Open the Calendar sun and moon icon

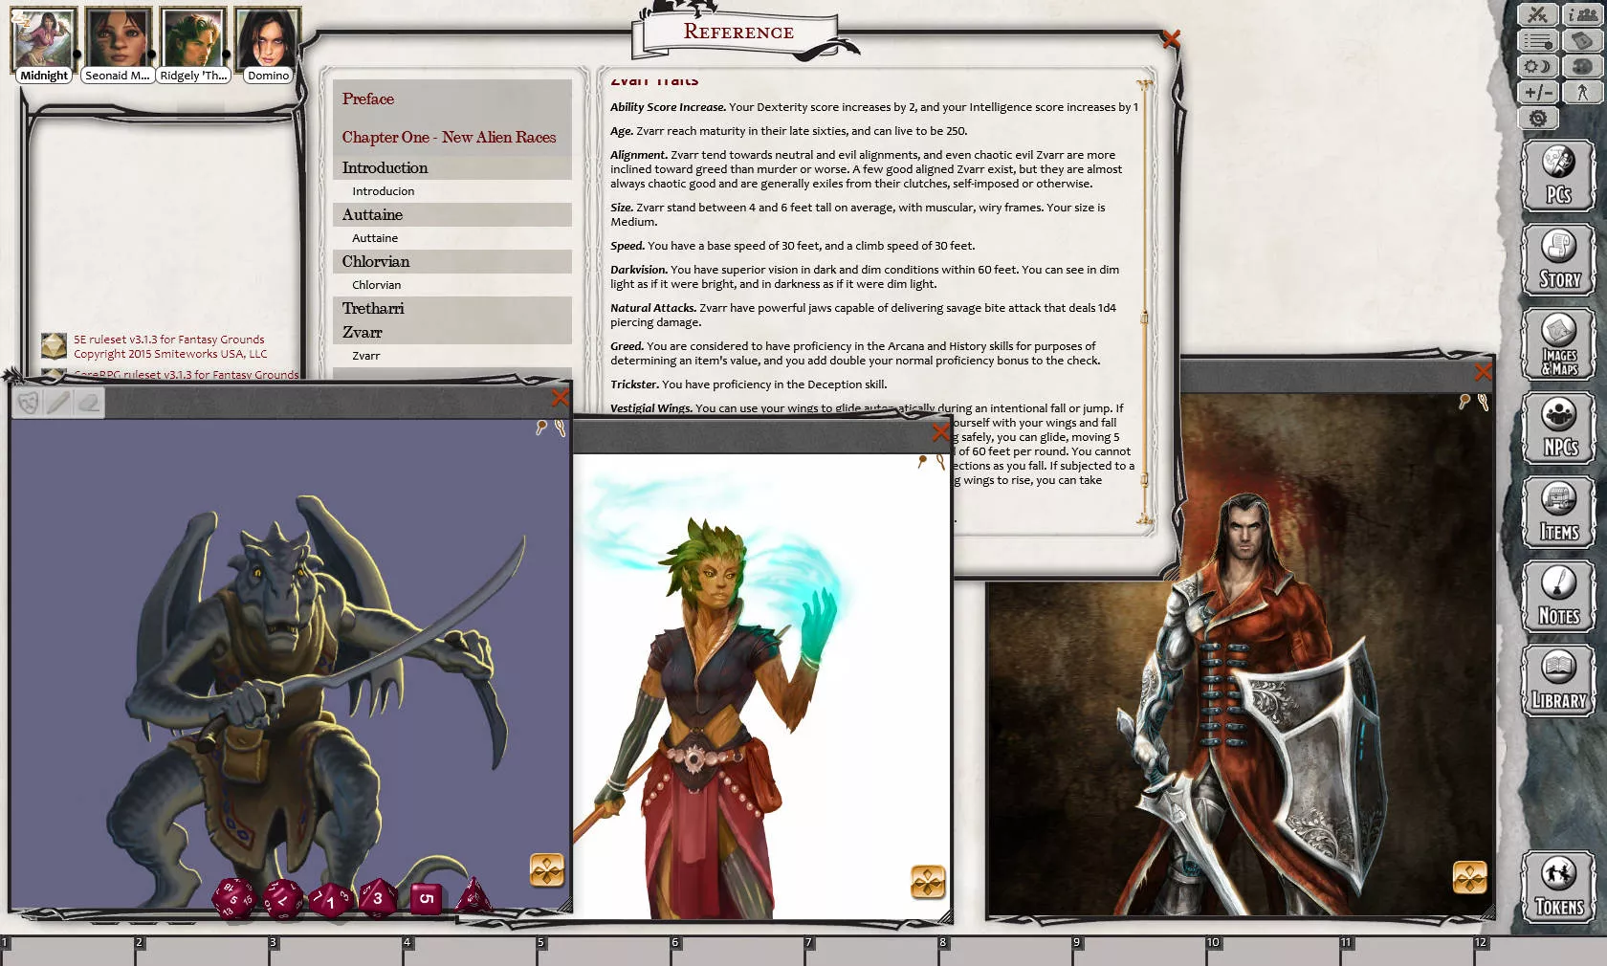pyautogui.click(x=1537, y=66)
